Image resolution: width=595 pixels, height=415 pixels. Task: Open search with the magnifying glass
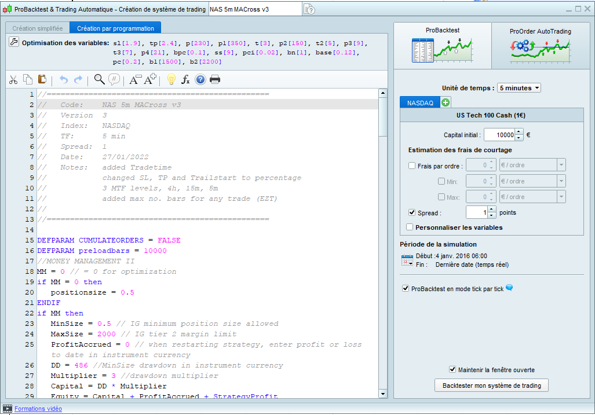tap(99, 79)
